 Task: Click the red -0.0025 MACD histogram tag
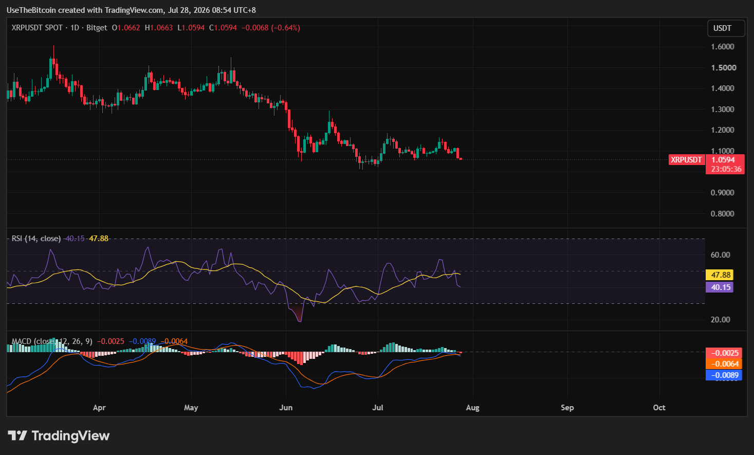coord(724,353)
